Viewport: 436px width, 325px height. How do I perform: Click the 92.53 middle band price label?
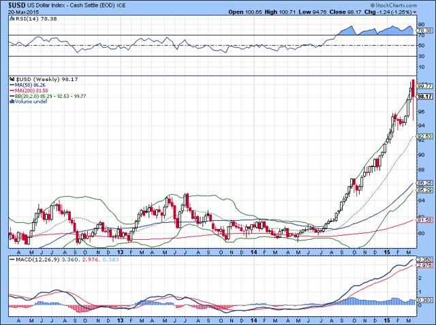click(425, 136)
